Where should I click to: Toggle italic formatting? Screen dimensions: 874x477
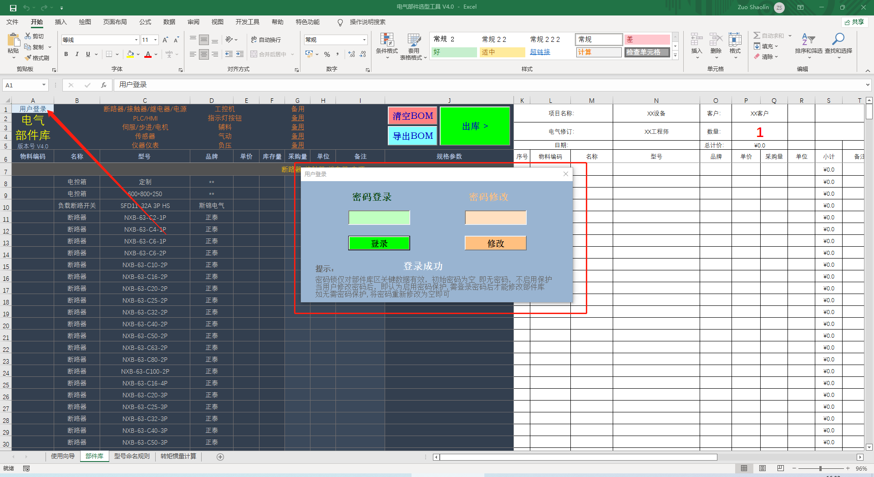tap(77, 54)
